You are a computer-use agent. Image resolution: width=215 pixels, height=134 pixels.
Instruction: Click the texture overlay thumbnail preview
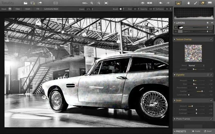(193, 53)
